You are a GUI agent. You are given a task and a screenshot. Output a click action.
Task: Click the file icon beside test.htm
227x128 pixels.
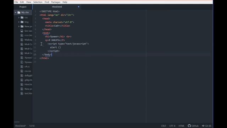click(22, 94)
